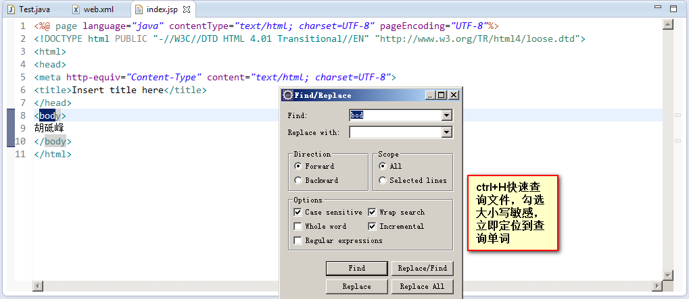Close the index.jsp tab
Screen dimensions: 689x299
click(187, 10)
